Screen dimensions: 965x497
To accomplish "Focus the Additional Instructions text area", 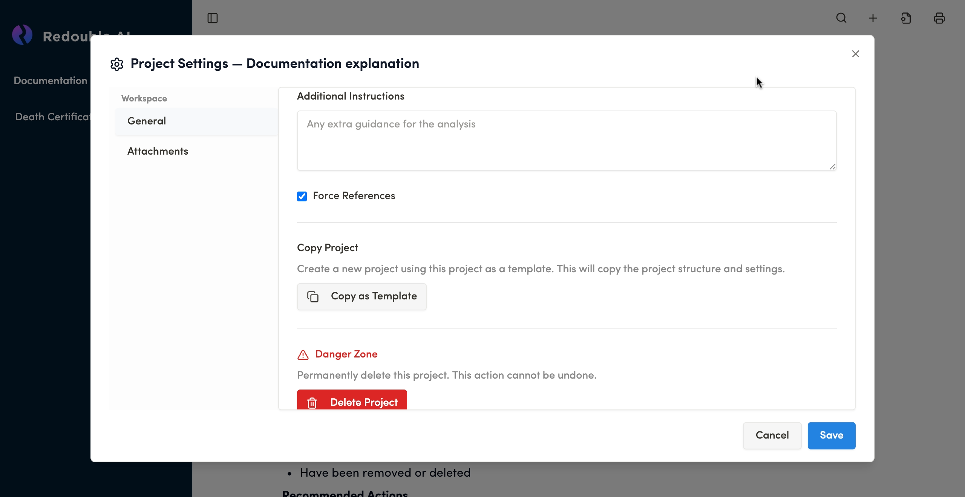I will (566, 140).
